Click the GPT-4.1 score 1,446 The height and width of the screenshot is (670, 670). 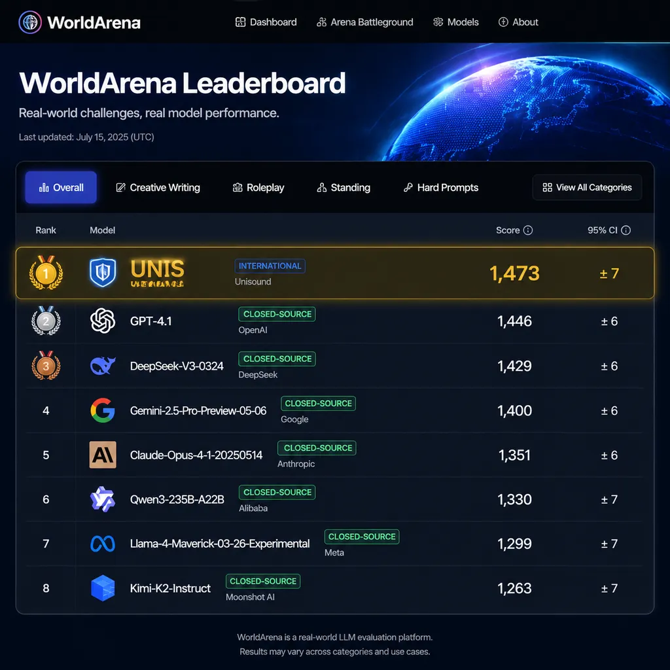click(514, 321)
